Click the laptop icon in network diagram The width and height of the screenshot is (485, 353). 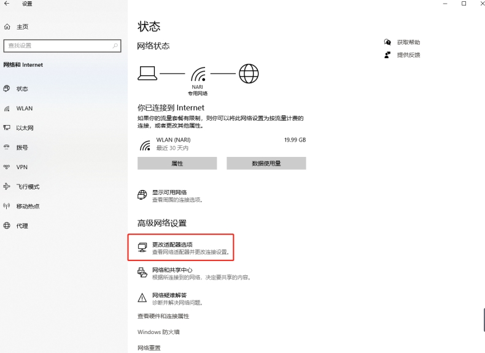(x=147, y=74)
